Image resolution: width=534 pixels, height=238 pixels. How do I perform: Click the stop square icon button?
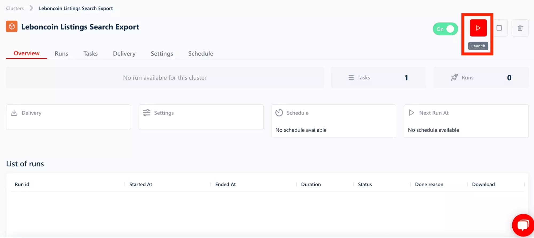(499, 28)
